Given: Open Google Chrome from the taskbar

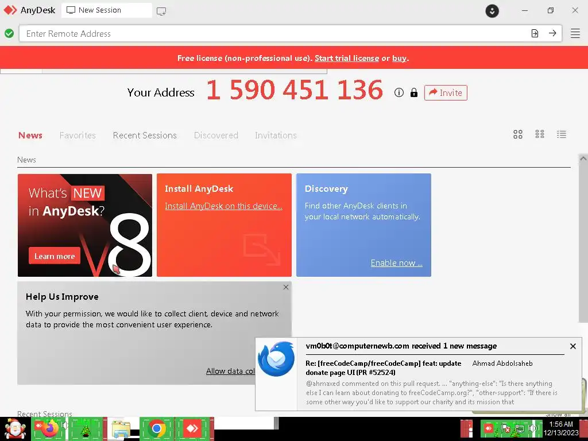Looking at the screenshot, I should click(157, 428).
